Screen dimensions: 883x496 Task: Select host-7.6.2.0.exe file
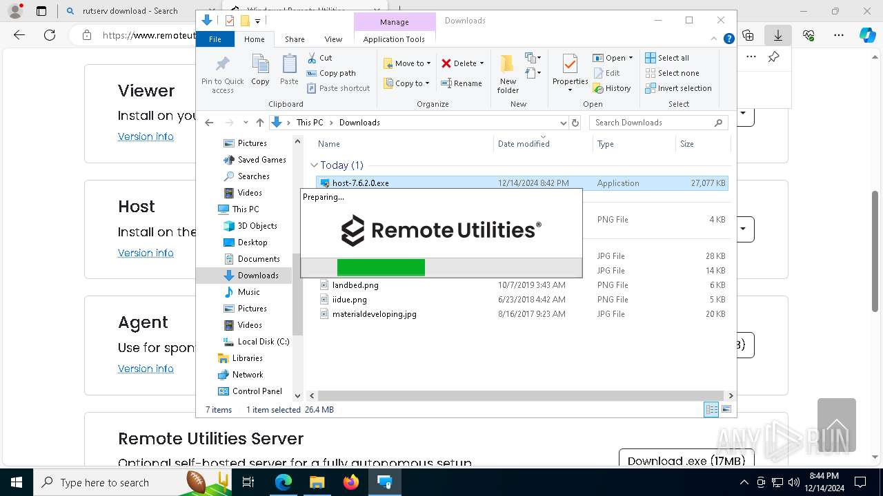pyautogui.click(x=522, y=183)
